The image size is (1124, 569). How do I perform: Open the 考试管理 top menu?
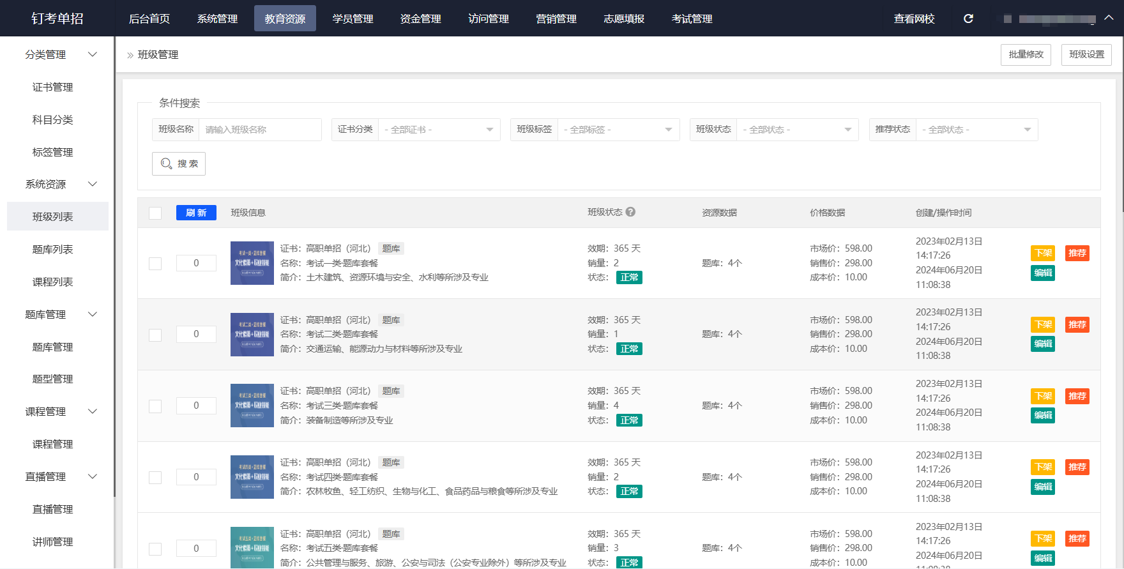(x=692, y=19)
